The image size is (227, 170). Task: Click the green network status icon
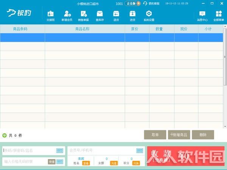tap(5, 136)
